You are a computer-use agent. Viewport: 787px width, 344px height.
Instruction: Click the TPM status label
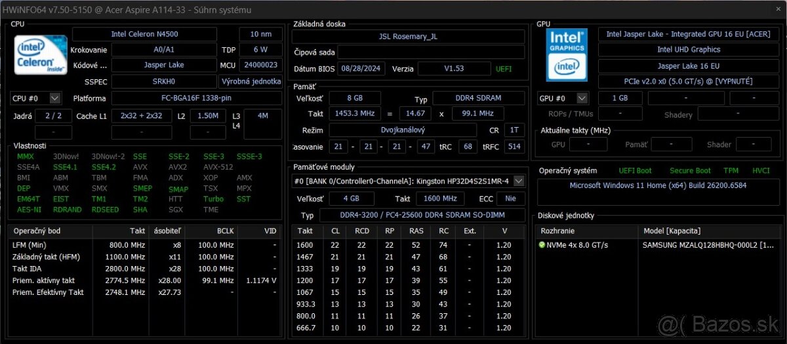point(731,170)
